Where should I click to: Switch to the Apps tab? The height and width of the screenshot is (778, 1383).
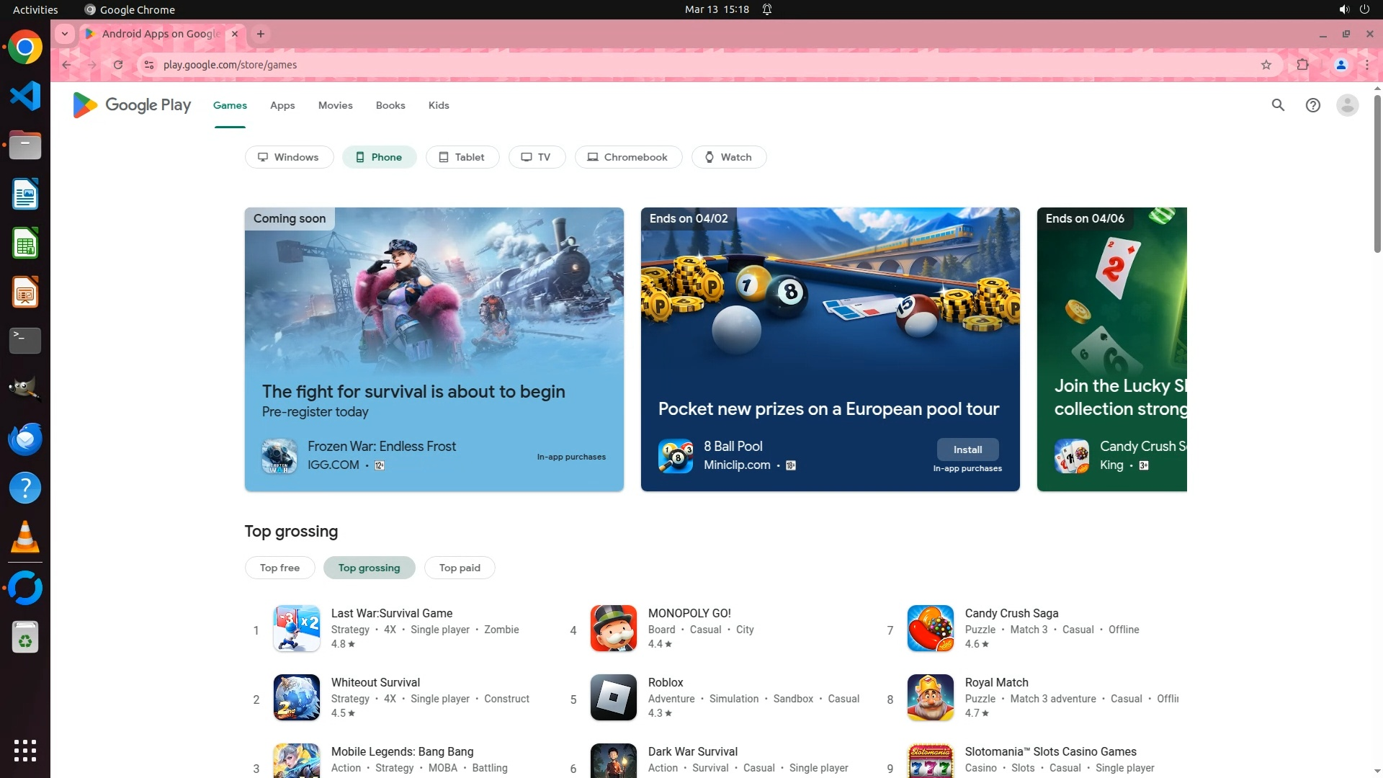tap(282, 105)
